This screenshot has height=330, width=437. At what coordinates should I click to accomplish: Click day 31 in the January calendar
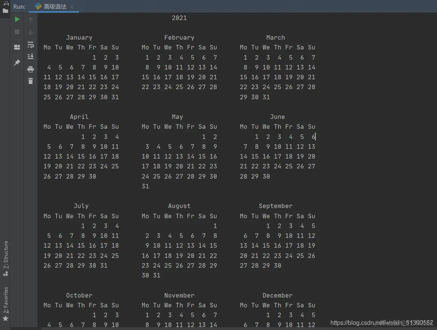tap(115, 97)
